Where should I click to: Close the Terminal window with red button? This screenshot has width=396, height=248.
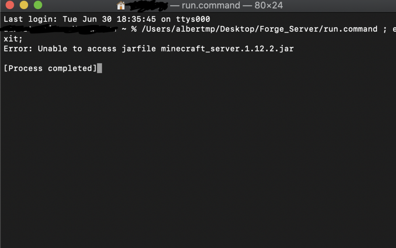(10, 5)
